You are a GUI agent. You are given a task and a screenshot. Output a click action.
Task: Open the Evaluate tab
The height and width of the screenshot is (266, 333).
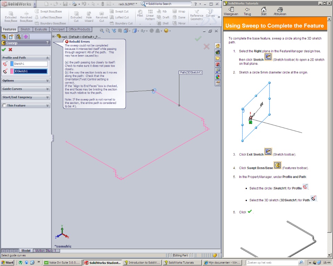click(41, 29)
